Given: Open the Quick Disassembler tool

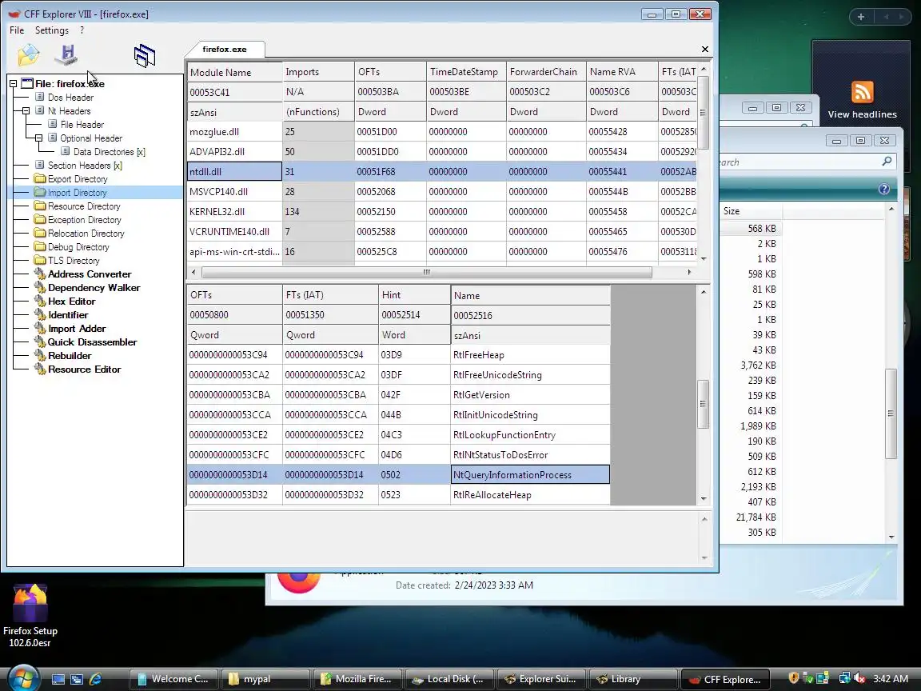Looking at the screenshot, I should 92,342.
